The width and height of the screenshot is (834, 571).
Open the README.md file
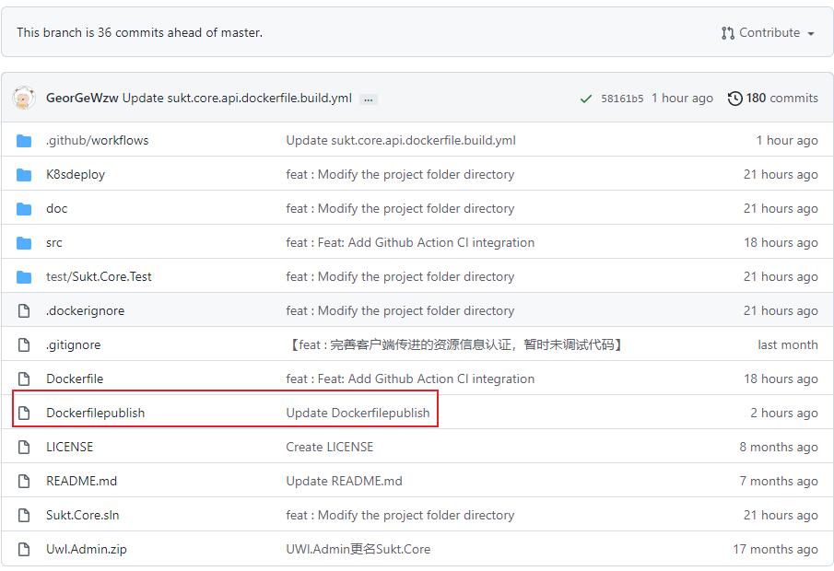81,481
